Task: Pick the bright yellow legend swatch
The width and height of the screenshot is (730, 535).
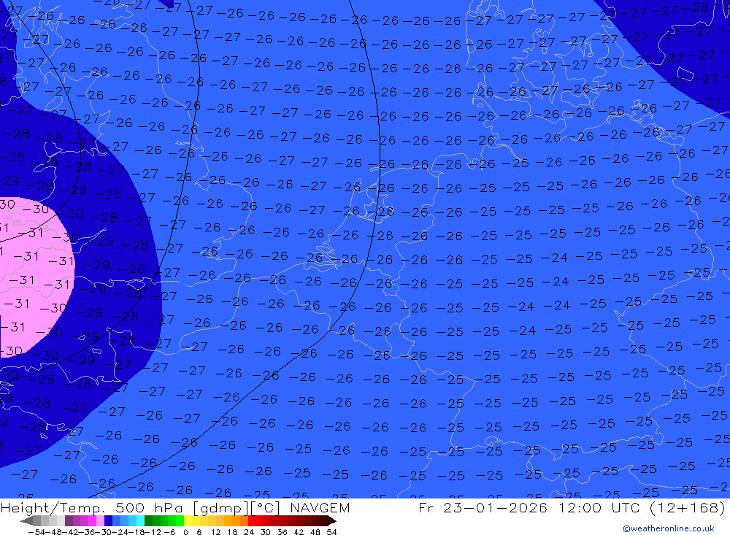Action: [188, 521]
